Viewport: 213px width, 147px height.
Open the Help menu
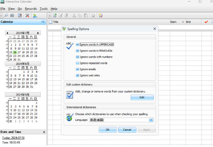pos(54,9)
